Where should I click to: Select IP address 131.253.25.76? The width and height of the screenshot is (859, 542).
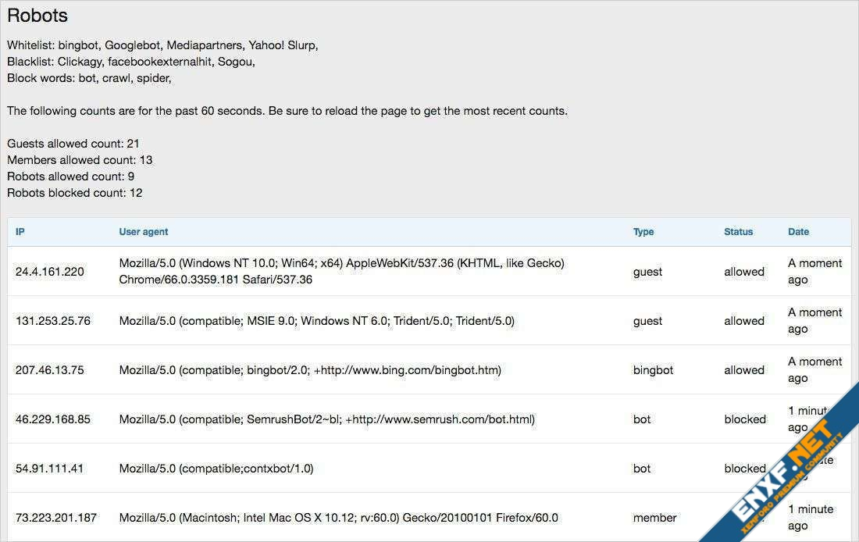(x=53, y=321)
